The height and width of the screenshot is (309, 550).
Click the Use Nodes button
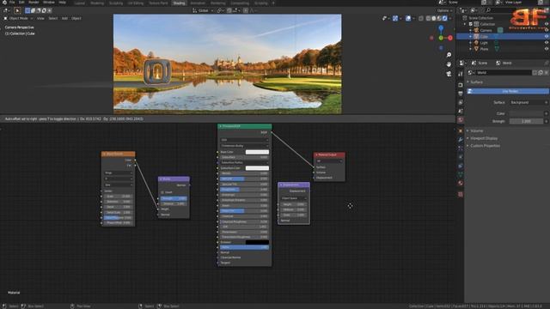pos(508,91)
